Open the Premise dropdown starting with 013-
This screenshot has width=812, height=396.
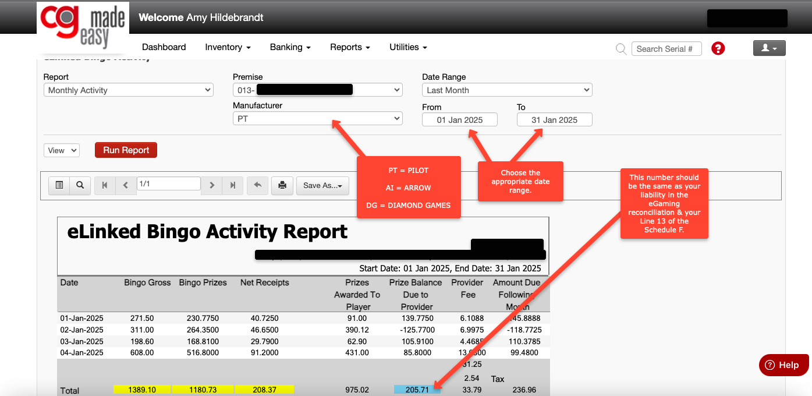tap(318, 90)
